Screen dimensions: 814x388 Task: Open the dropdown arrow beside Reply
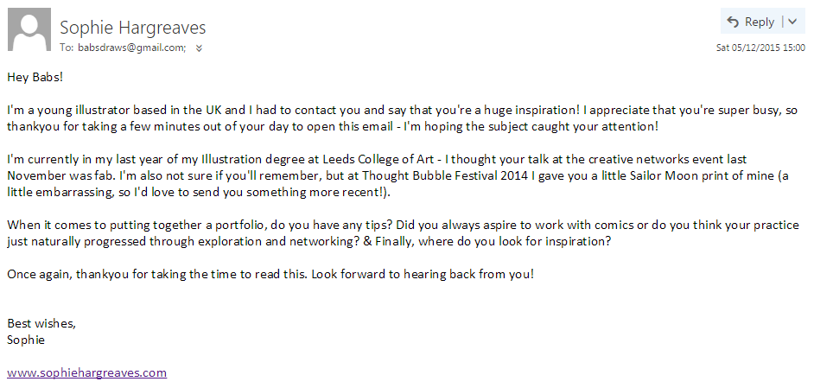click(x=792, y=22)
